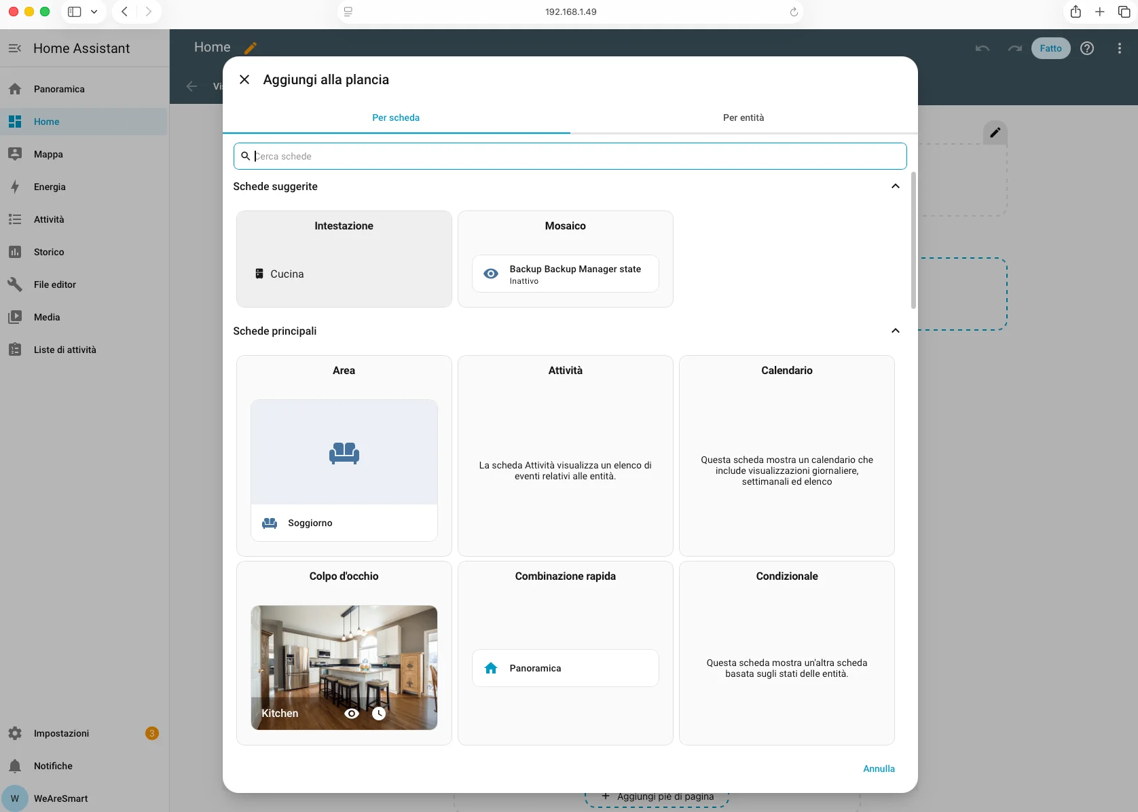Click the small sofa icon beside Soggiorno
This screenshot has width=1138, height=812.
click(x=270, y=523)
